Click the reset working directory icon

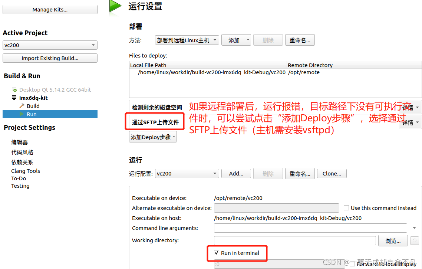coord(415,240)
